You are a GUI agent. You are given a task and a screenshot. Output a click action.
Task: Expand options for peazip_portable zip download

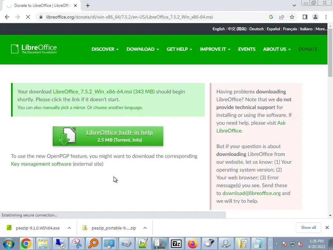(145, 228)
